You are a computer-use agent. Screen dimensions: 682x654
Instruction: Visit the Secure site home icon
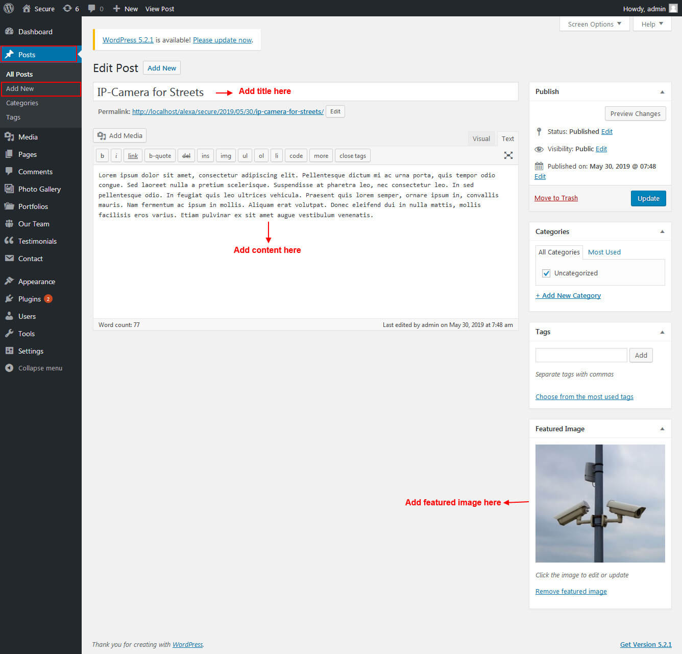pos(27,8)
